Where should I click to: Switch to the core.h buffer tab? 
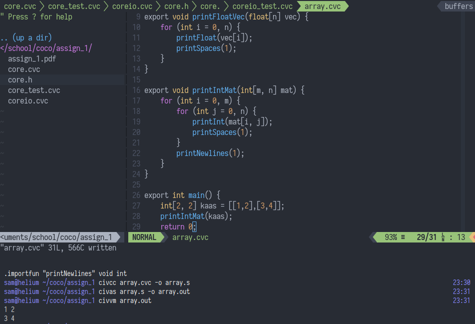point(176,6)
